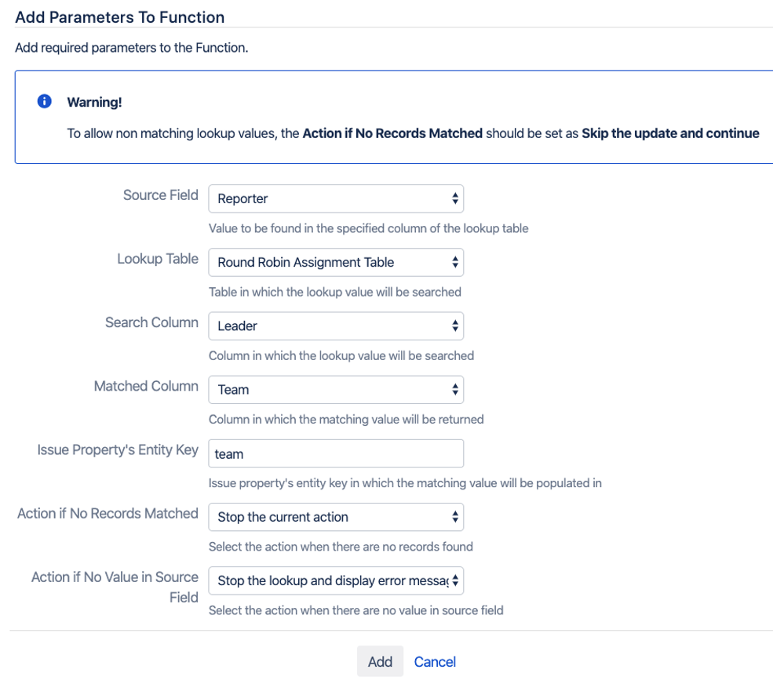Viewport: 773px width, 684px height.
Task: Expand the Lookup Table dropdown
Action: point(335,263)
